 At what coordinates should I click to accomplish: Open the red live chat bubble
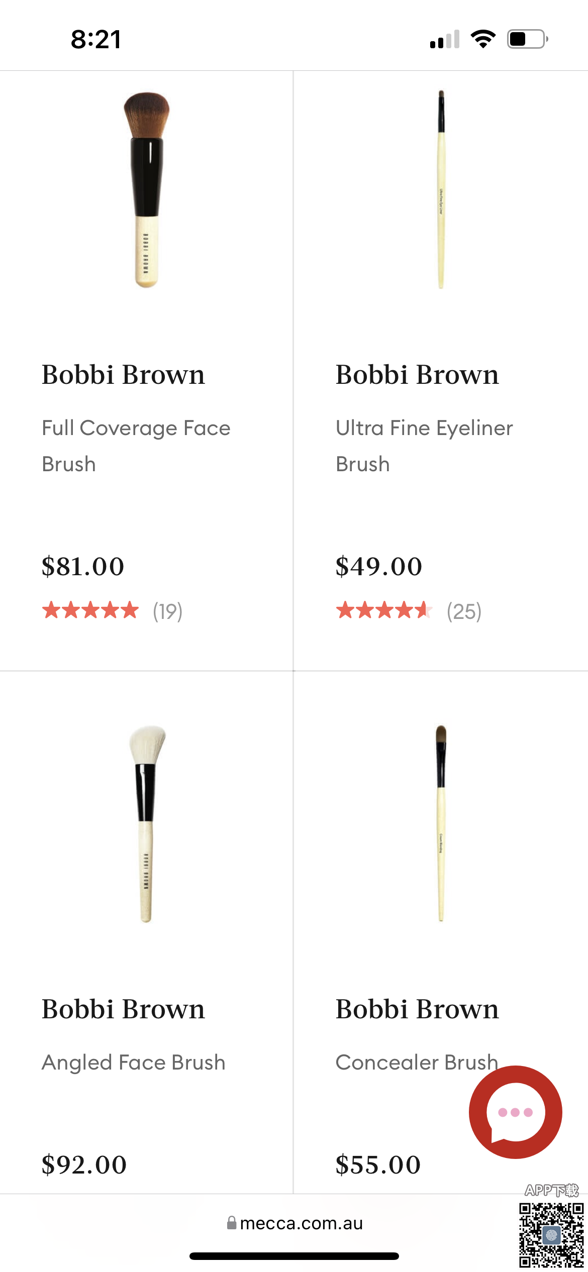click(515, 1112)
